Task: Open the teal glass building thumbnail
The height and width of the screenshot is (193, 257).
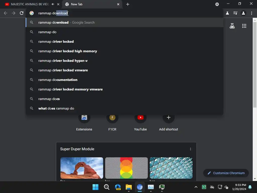Action: coord(171,168)
